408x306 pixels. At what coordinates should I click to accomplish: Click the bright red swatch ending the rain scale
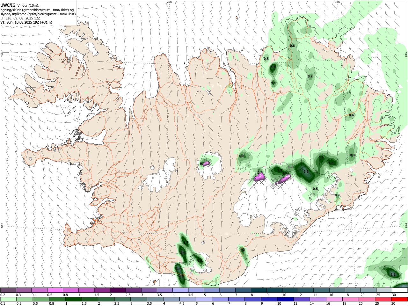click(400, 299)
